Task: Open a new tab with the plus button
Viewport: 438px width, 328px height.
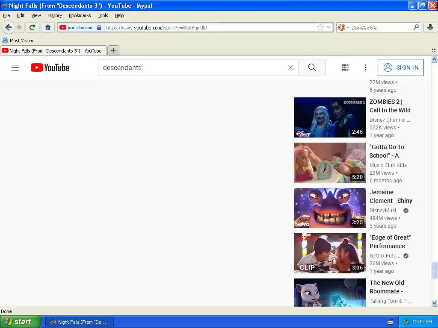Action: 113,50
